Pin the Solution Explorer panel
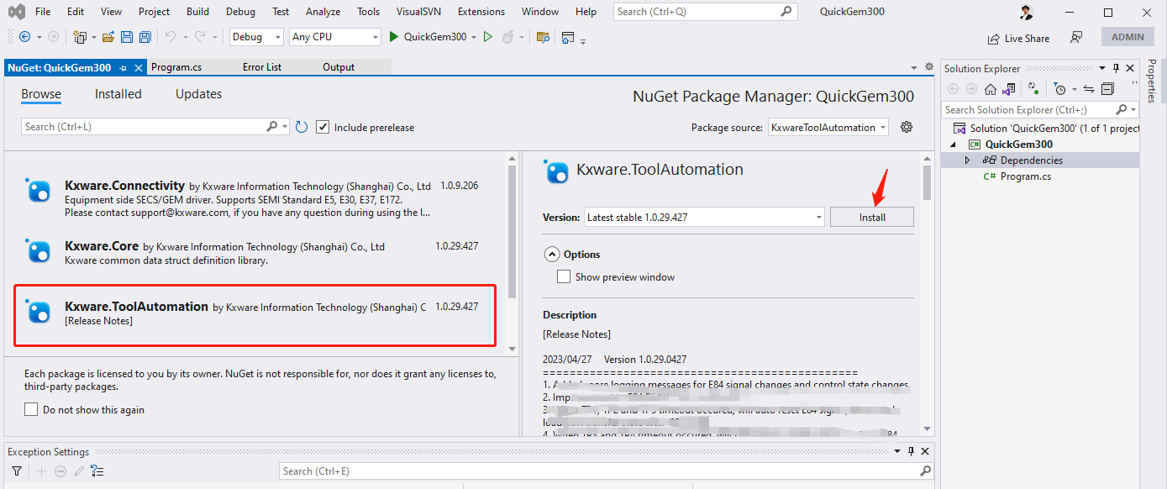This screenshot has width=1167, height=489. click(x=1116, y=68)
